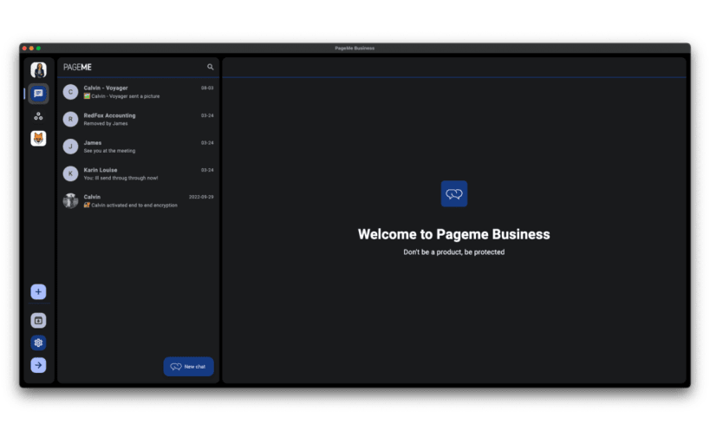Click the K avatar for Karin Louise
The image size is (710, 444).
[70, 173]
